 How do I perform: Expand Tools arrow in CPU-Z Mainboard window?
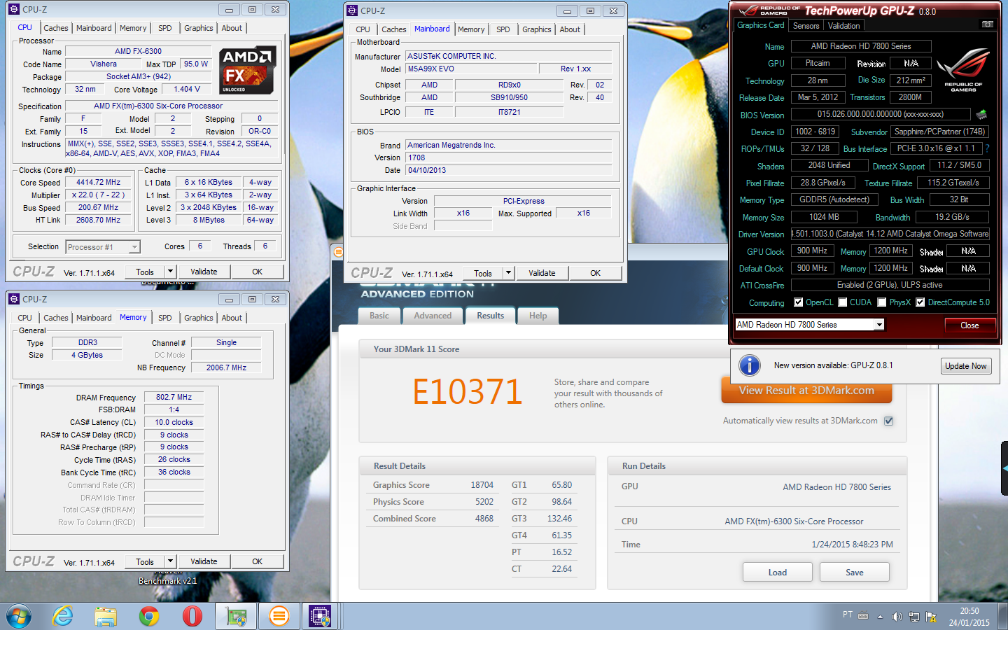tap(508, 273)
